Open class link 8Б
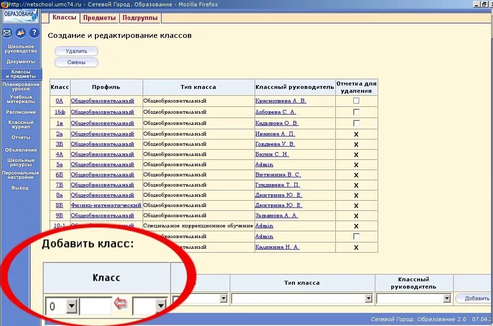Image resolution: width=493 pixels, height=326 pixels. pyautogui.click(x=59, y=205)
